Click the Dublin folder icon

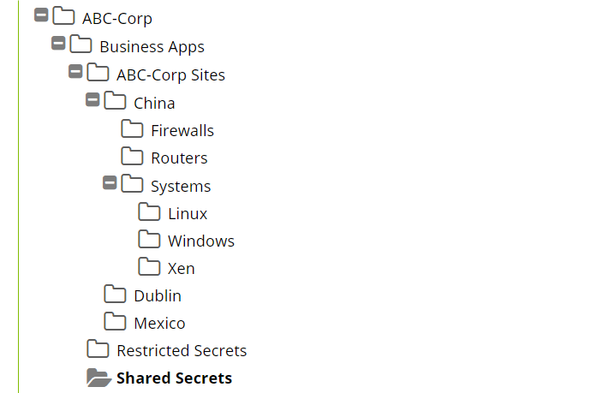coord(115,294)
